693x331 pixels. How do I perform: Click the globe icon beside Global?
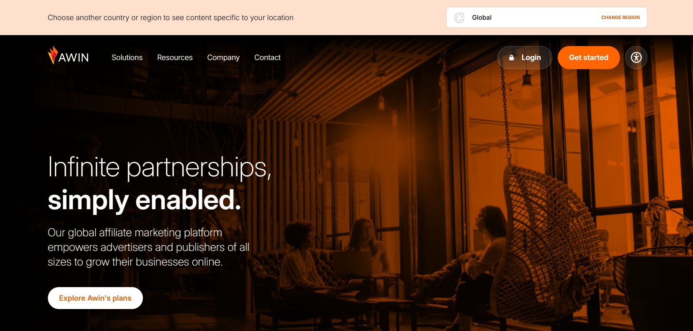coord(459,18)
